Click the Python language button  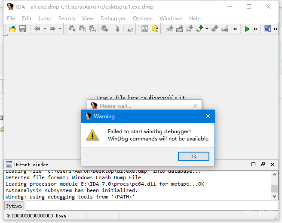pyautogui.click(x=14, y=206)
